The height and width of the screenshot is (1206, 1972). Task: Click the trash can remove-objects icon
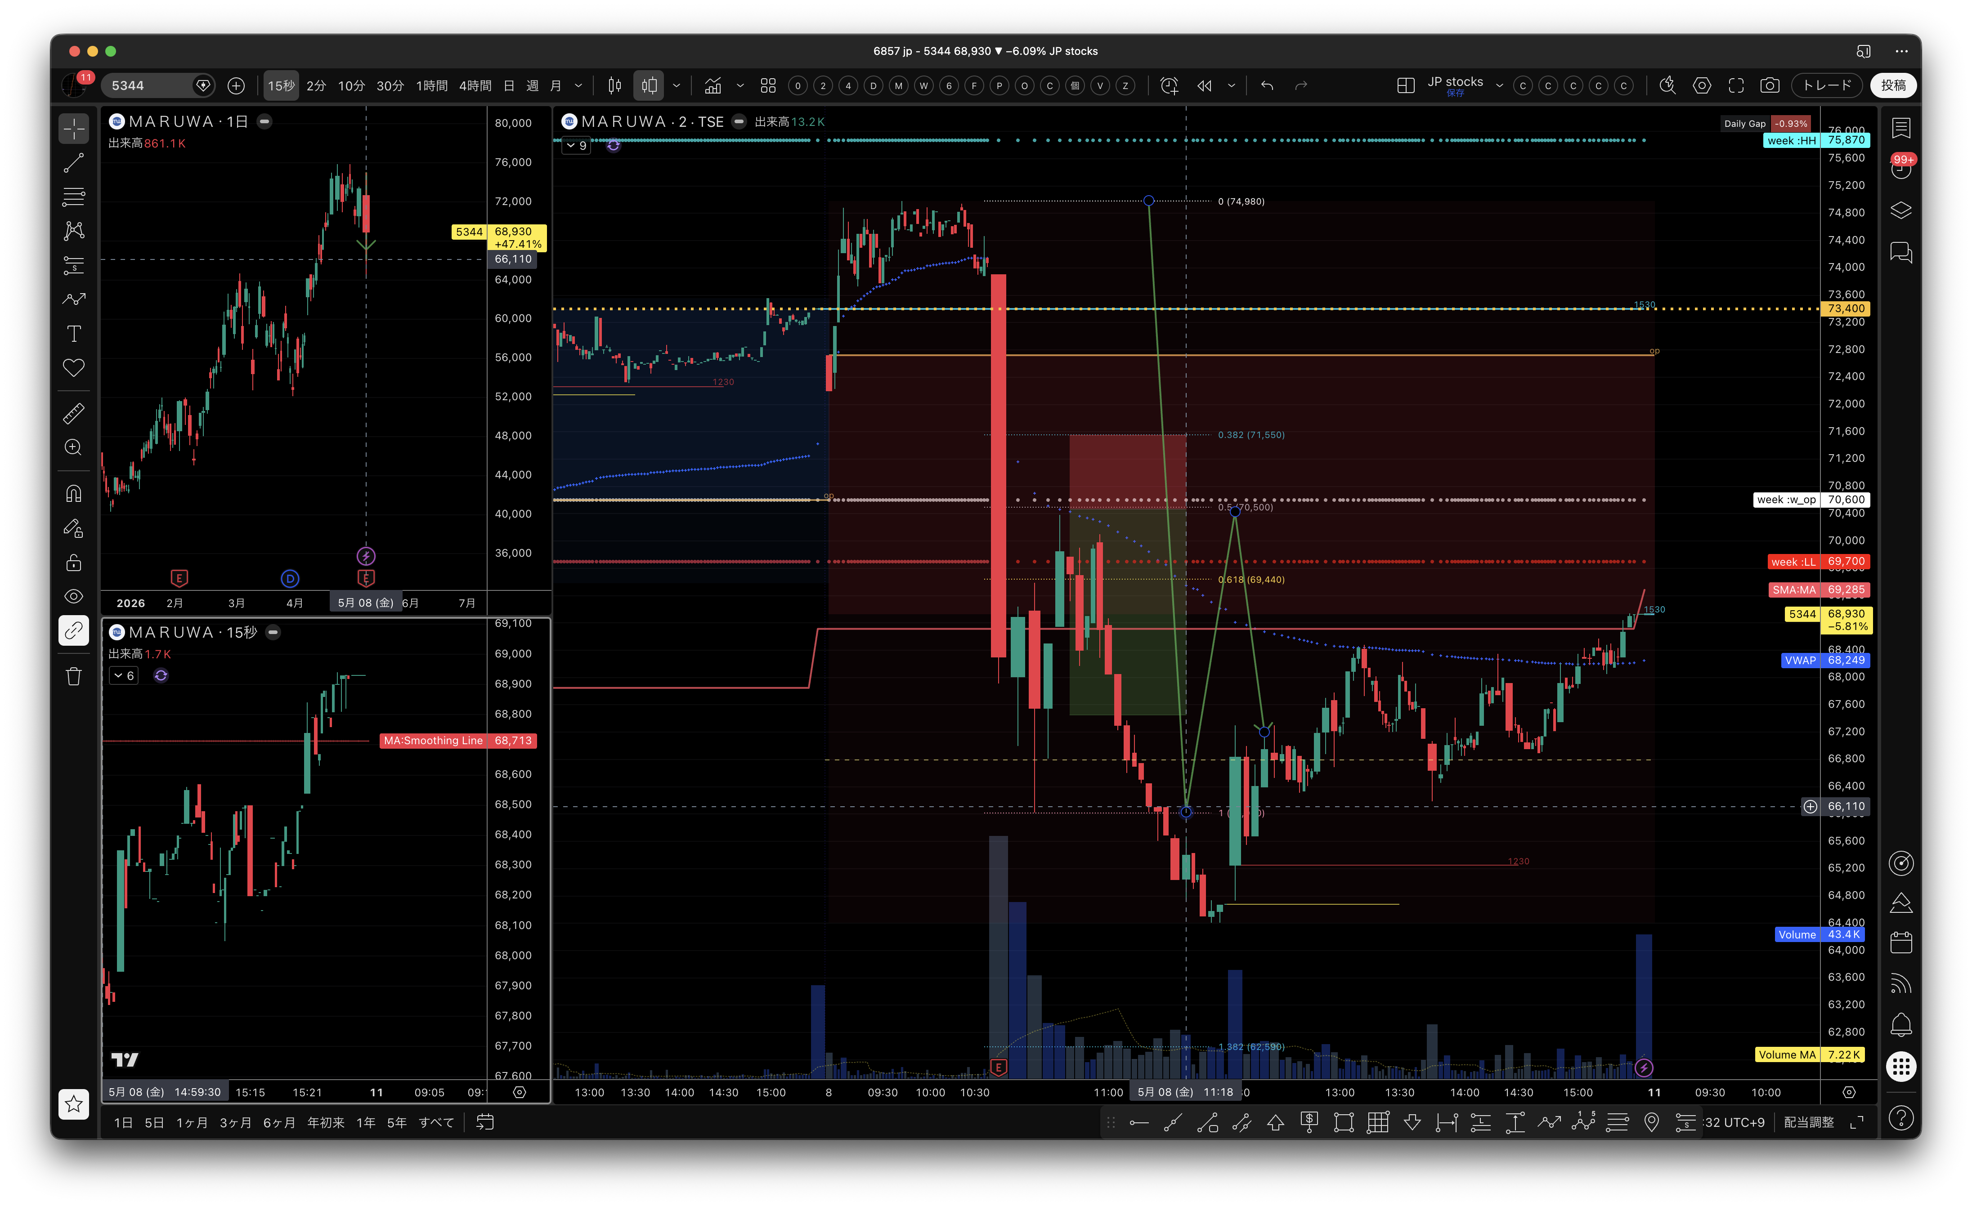[x=74, y=677]
